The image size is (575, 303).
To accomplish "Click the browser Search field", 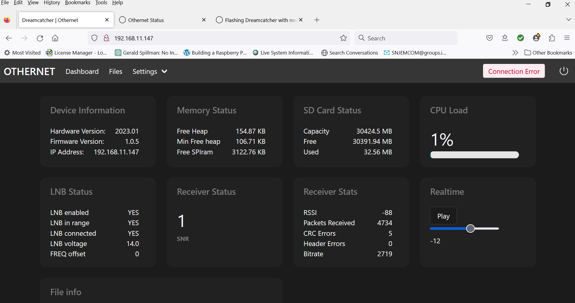I will pos(406,38).
